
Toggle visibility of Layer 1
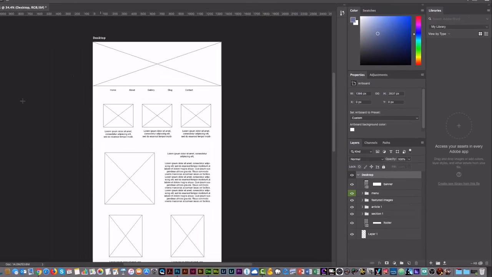click(x=352, y=234)
